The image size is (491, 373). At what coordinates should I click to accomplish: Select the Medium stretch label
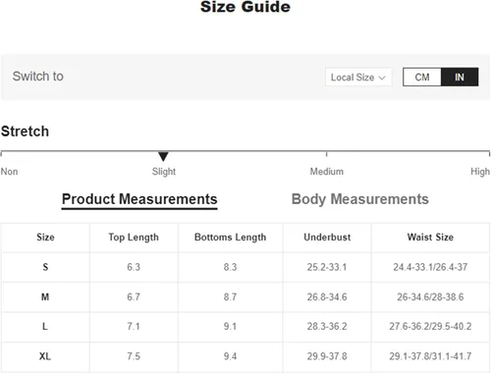coord(327,172)
